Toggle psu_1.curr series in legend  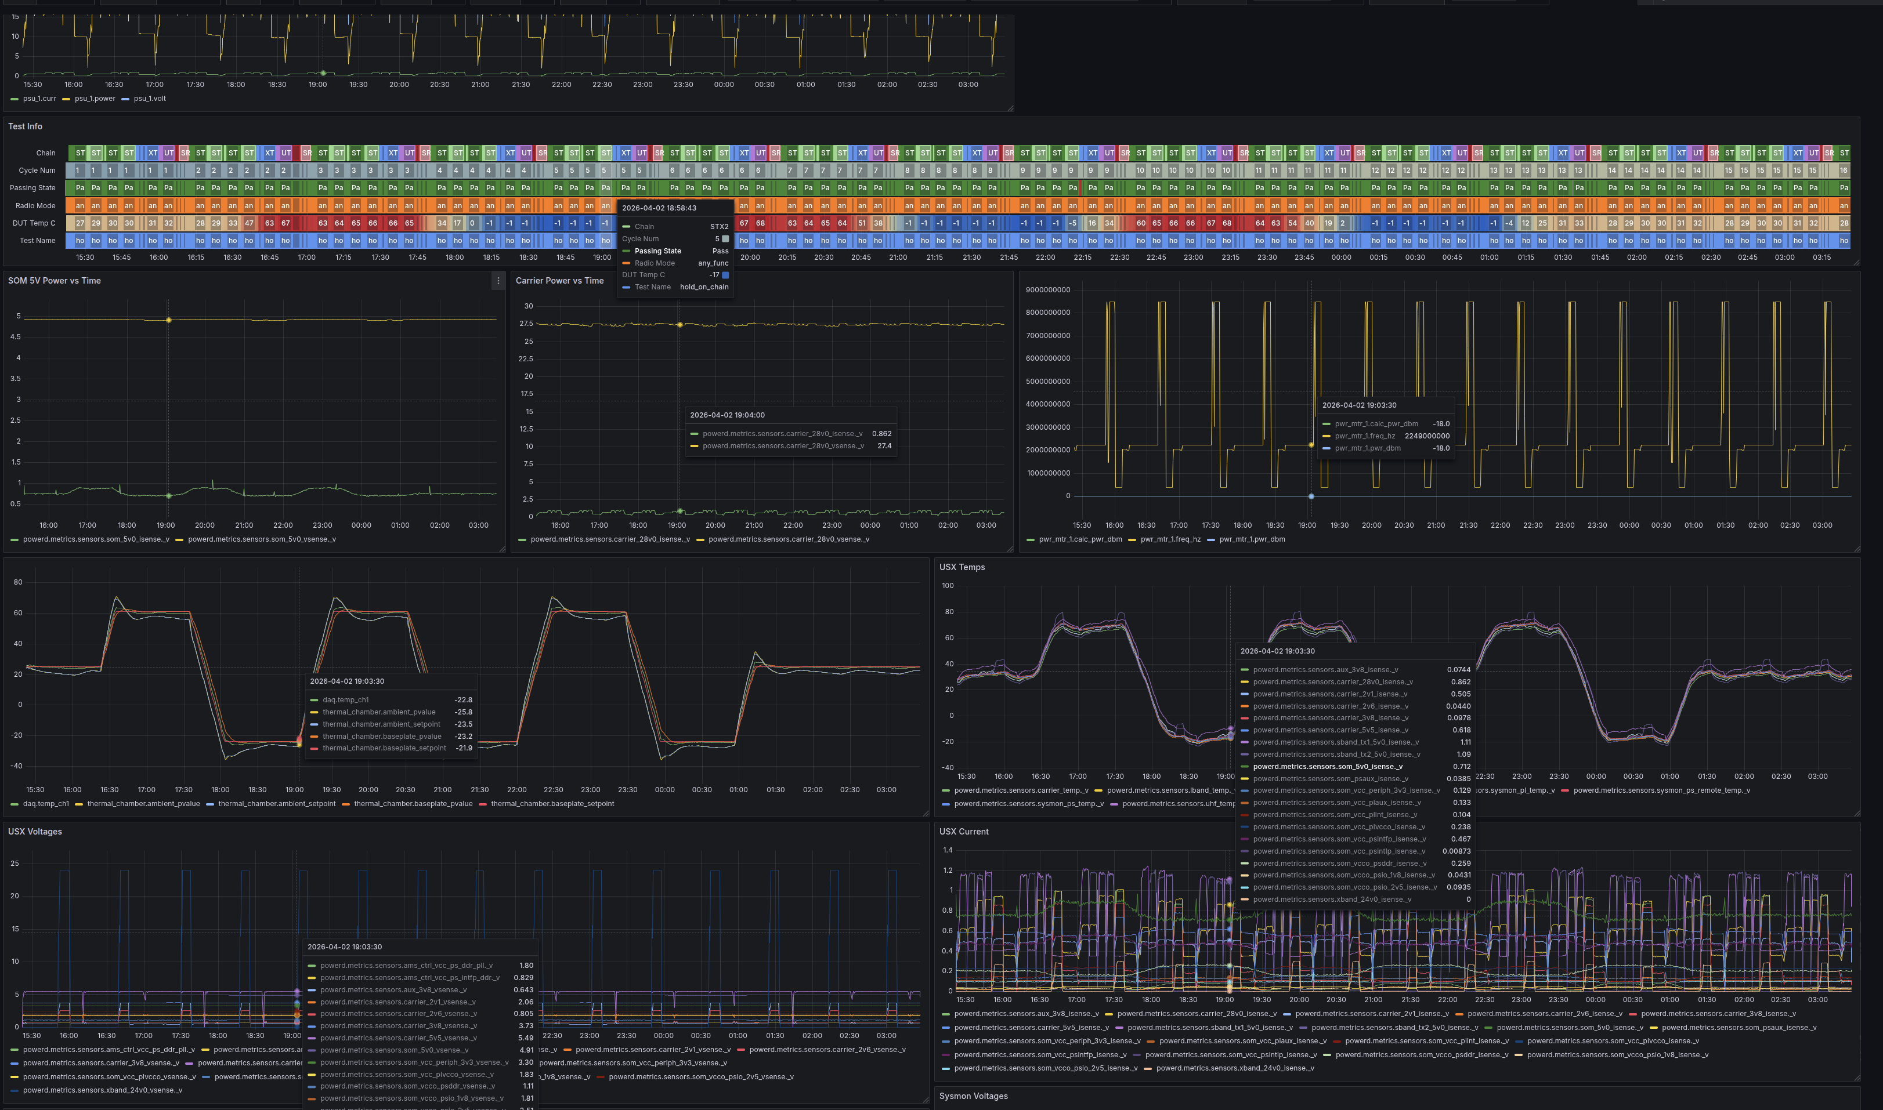coord(39,99)
